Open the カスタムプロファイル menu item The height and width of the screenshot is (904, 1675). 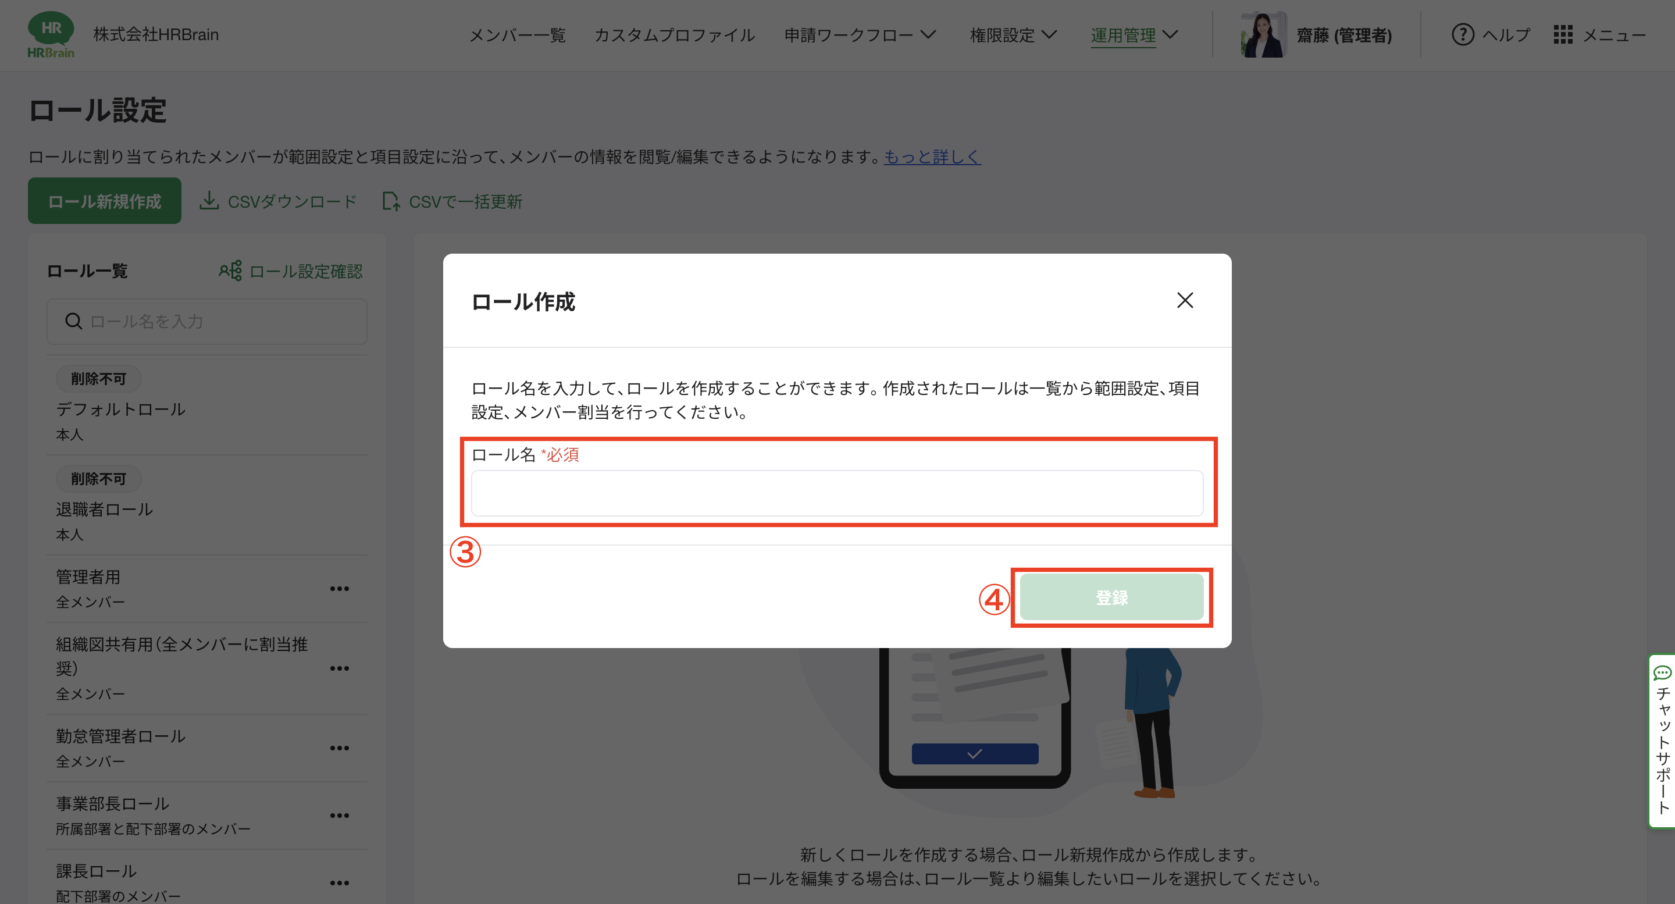(x=674, y=35)
